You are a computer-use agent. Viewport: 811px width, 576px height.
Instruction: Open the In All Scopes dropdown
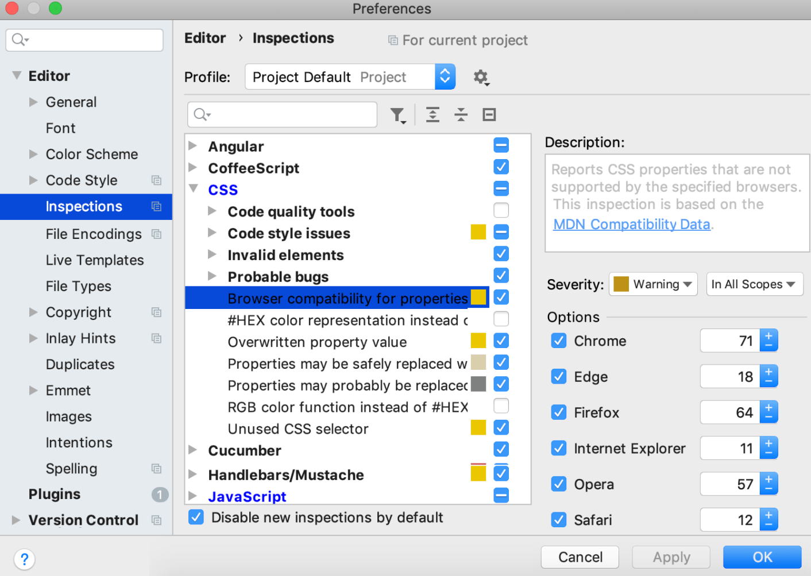754,284
